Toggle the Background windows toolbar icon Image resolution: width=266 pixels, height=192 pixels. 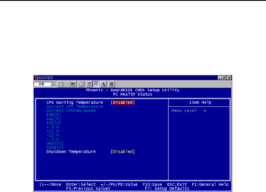click(95, 84)
